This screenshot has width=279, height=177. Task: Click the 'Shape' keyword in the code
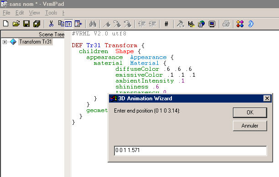pos(124,51)
